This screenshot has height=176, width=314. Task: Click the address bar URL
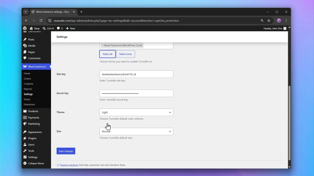(116, 21)
